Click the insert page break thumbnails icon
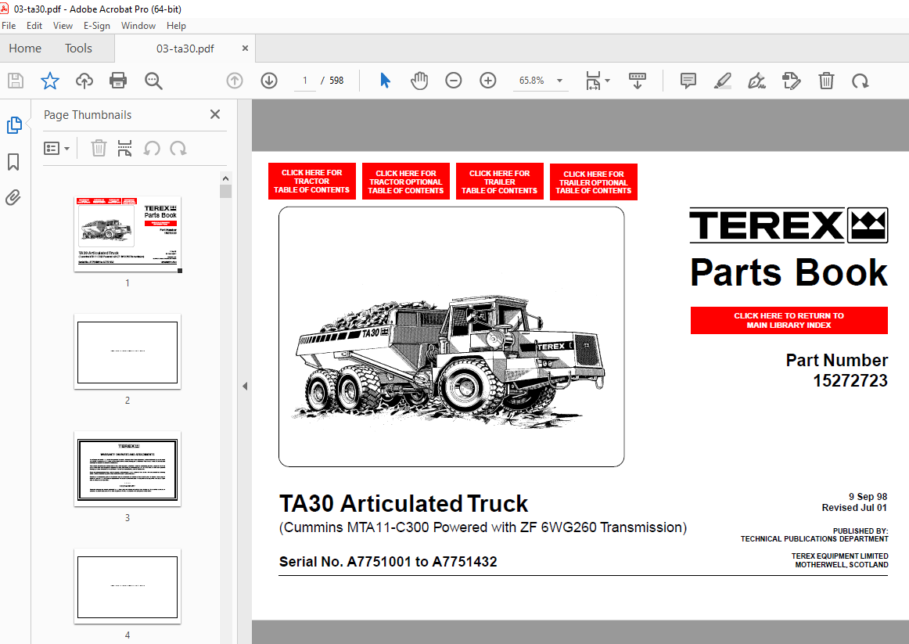 point(124,149)
